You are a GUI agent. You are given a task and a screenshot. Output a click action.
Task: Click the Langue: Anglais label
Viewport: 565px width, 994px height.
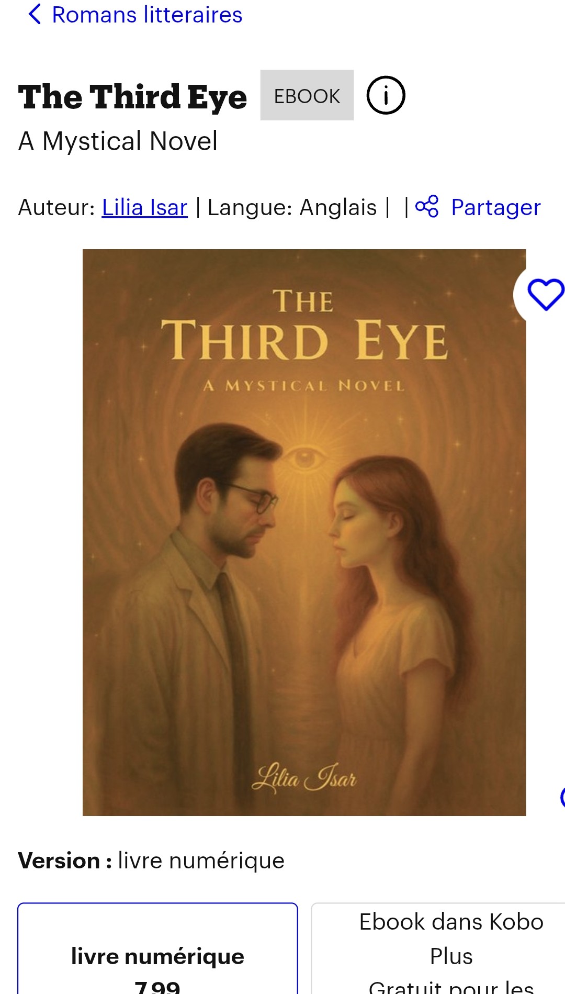292,207
